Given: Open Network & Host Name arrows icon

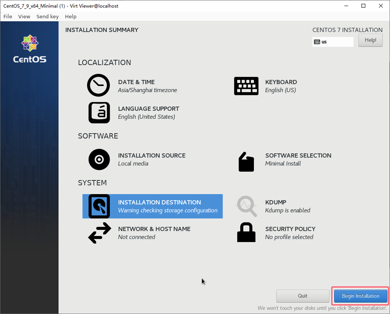Looking at the screenshot, I should (x=100, y=233).
